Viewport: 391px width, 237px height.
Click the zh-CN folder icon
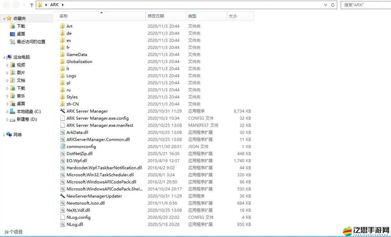(x=62, y=104)
